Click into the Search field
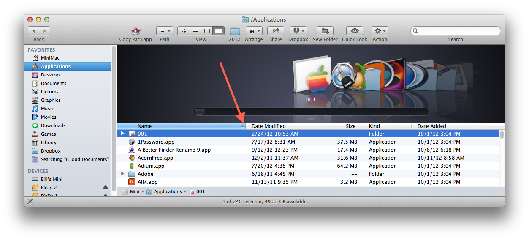 tap(456, 31)
